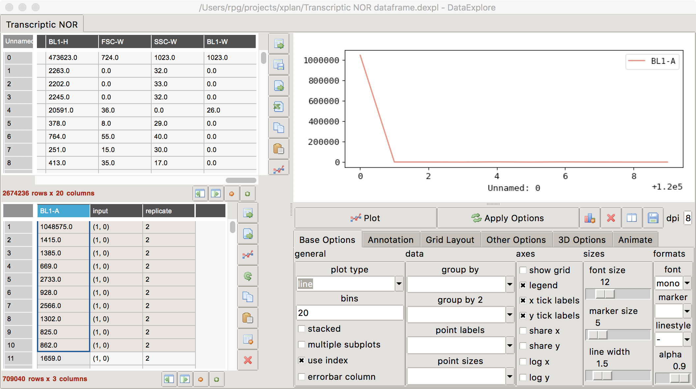Click the copy table icon in lower toolbar
Viewport: 696px width, 389px height.
pos(248,297)
